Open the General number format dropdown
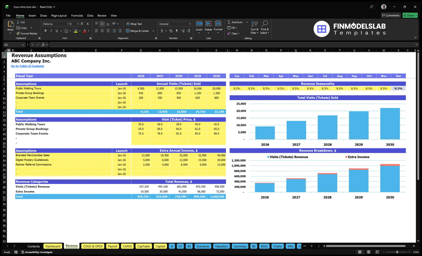This screenshot has height=256, width=422. click(x=190, y=24)
